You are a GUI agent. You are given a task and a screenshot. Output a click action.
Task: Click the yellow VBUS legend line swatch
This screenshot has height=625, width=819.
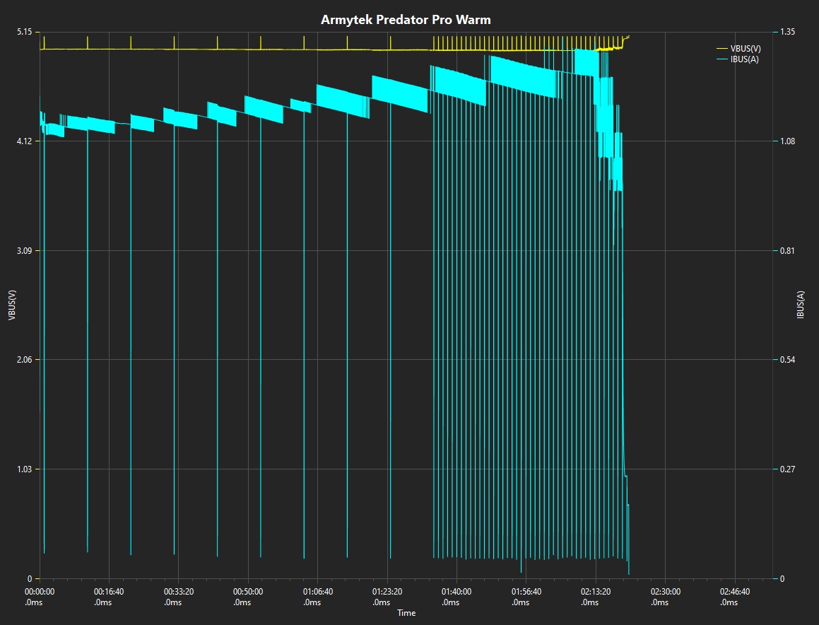coord(722,49)
